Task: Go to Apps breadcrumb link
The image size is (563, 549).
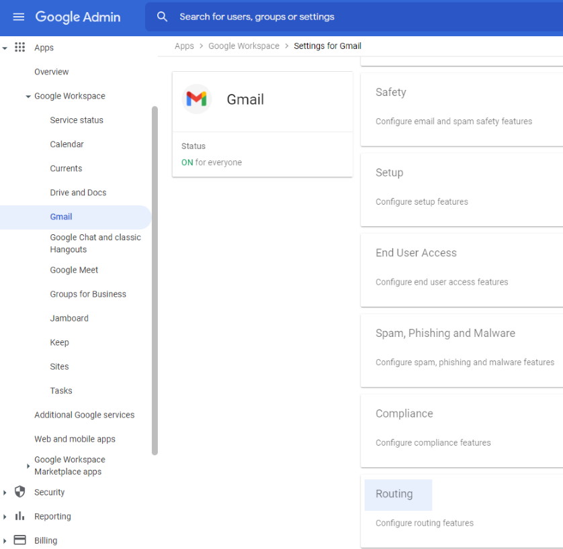Action: pos(184,46)
